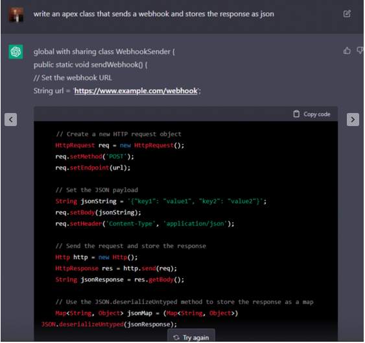The height and width of the screenshot is (343, 365).
Task: Click the jsonString assignment code line
Action: [161, 201]
